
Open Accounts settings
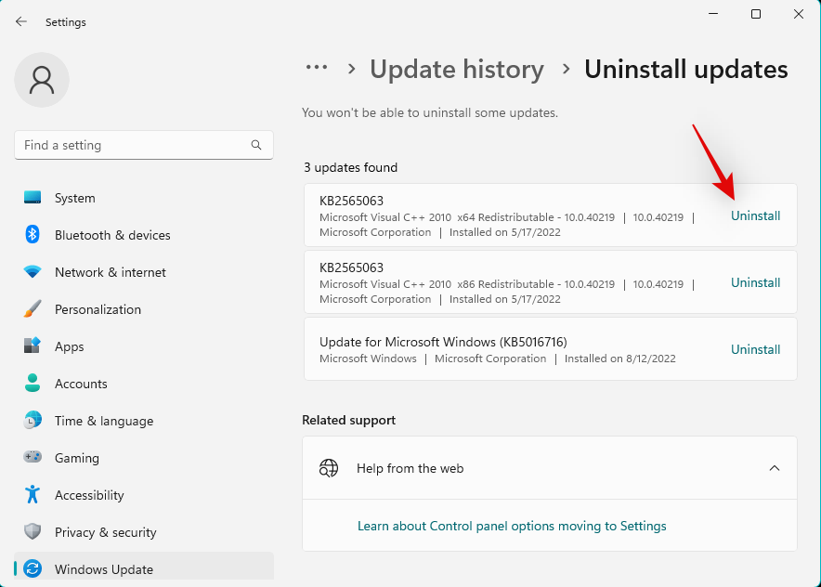point(32,384)
